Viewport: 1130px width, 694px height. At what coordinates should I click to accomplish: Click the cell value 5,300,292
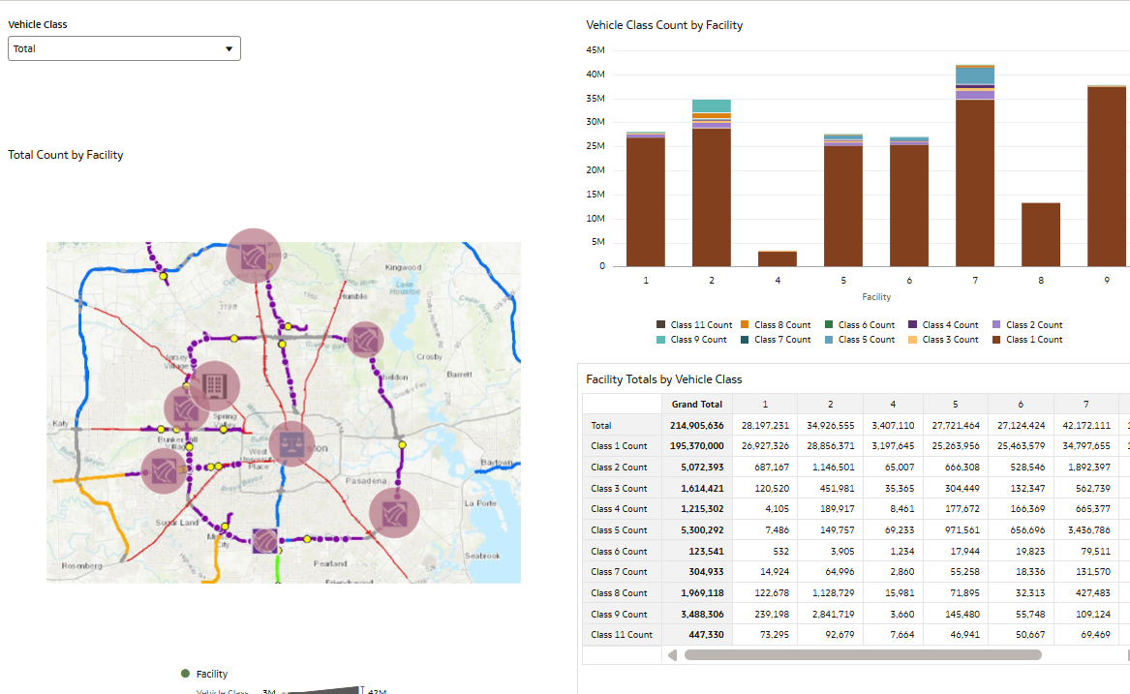(x=702, y=529)
